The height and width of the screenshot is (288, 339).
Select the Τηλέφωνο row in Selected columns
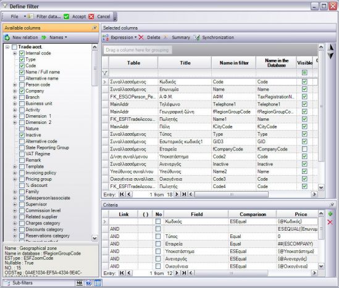(x=210, y=104)
